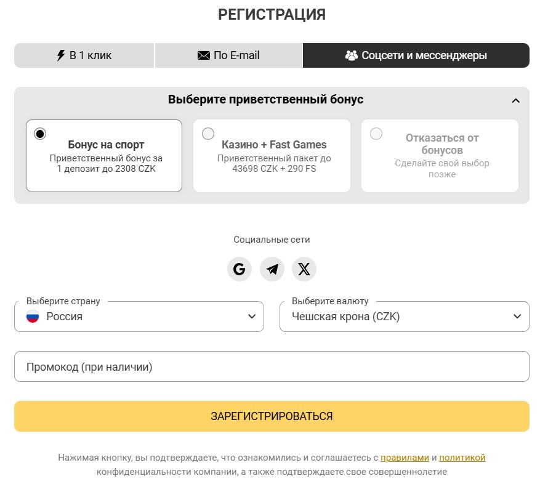Switch to the В 1 клик tab

tap(85, 55)
